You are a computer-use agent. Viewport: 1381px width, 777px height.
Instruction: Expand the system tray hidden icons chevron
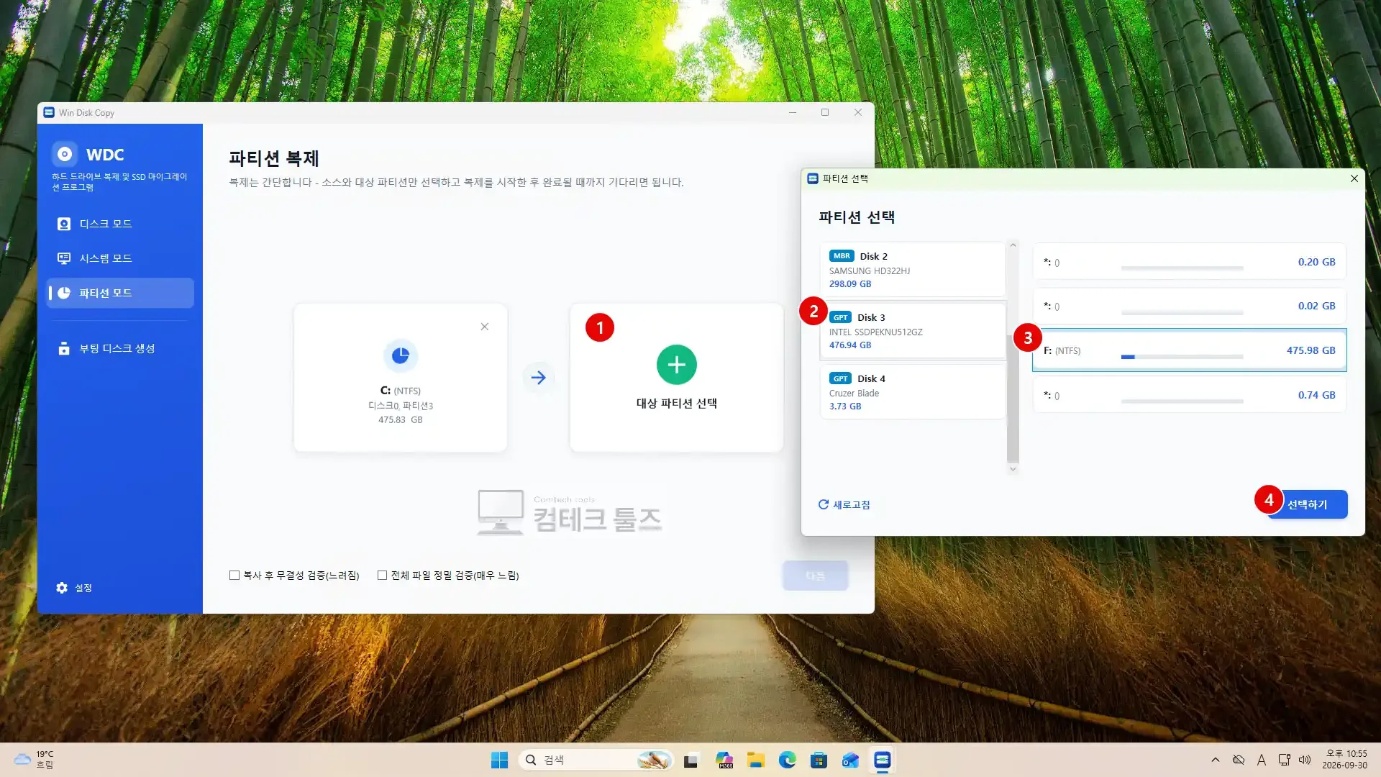(x=1215, y=760)
